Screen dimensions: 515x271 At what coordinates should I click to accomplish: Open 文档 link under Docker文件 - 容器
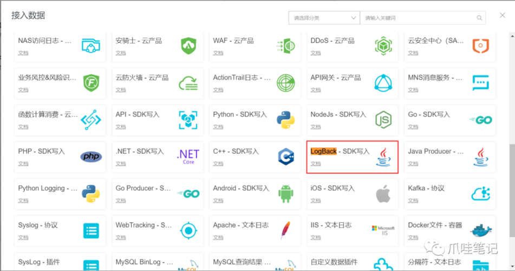pyautogui.click(x=413, y=237)
